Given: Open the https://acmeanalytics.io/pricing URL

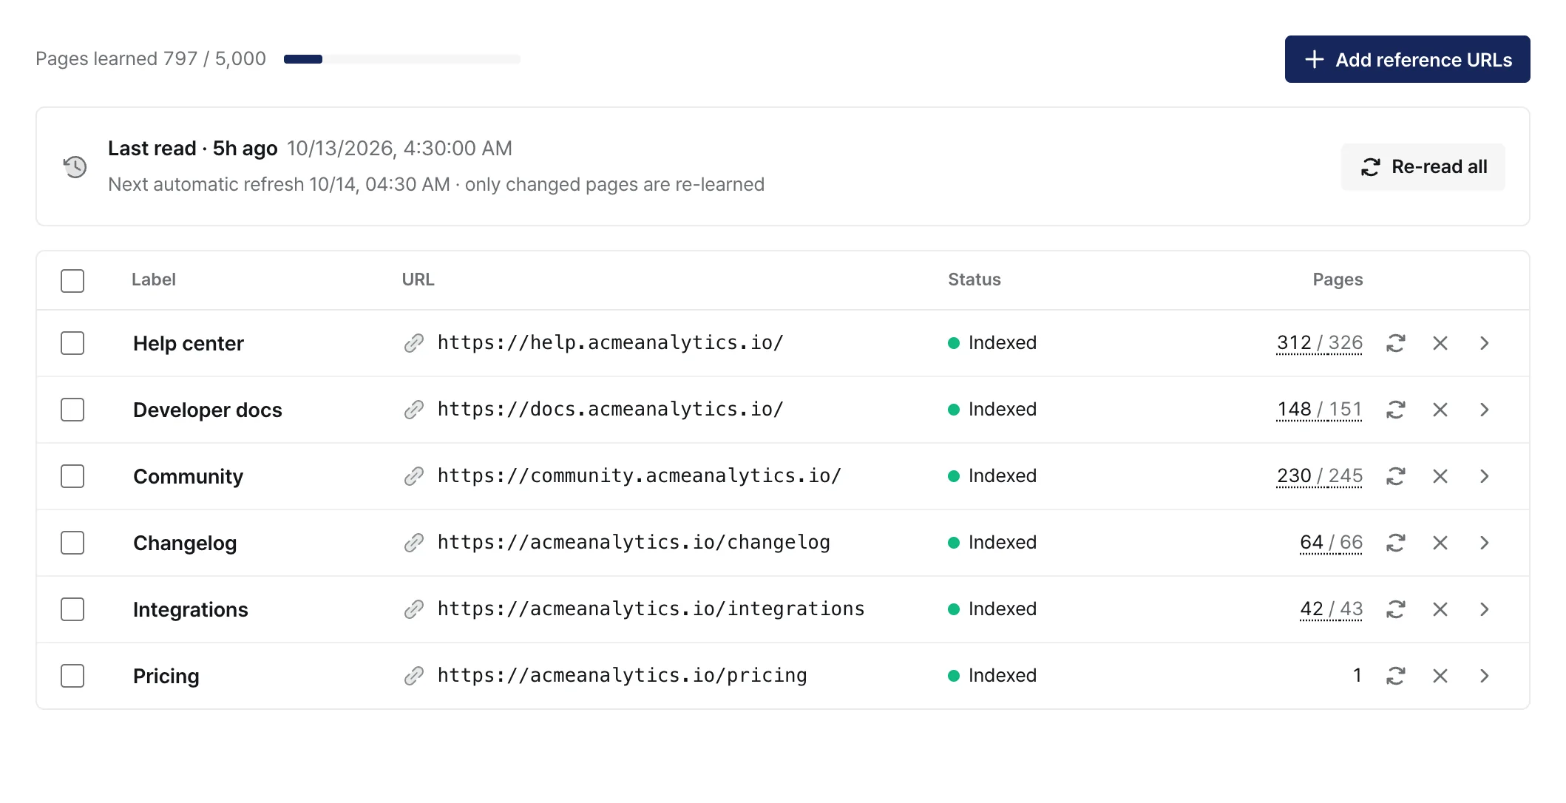Looking at the screenshot, I should [622, 675].
